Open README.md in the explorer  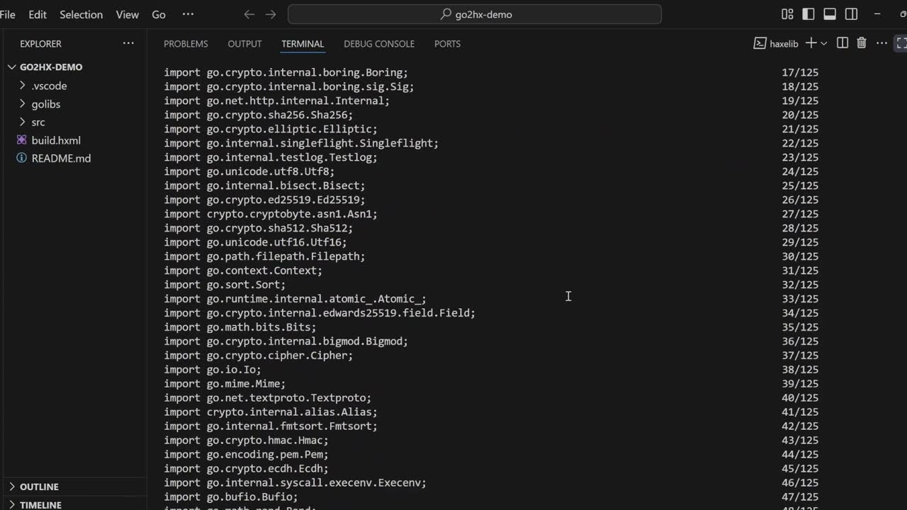click(61, 159)
